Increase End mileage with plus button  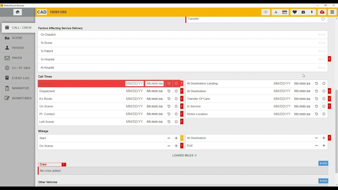coord(324,146)
